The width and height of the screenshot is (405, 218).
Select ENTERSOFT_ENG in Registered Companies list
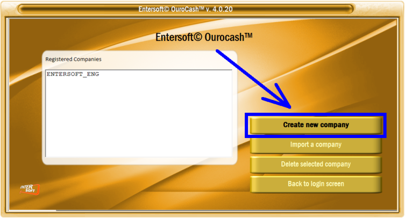tap(73, 74)
